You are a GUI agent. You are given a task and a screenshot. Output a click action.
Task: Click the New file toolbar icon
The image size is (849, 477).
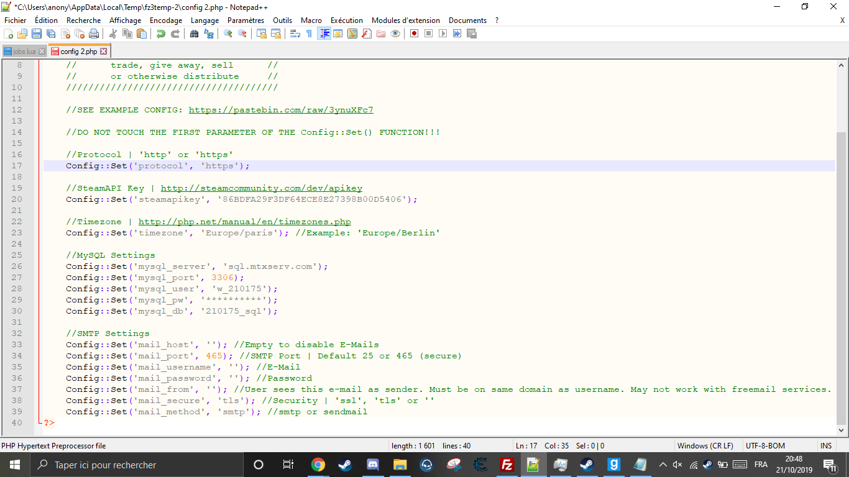[8, 34]
